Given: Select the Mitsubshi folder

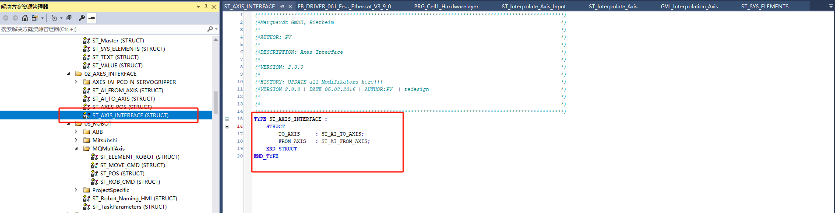Looking at the screenshot, I should (x=104, y=140).
